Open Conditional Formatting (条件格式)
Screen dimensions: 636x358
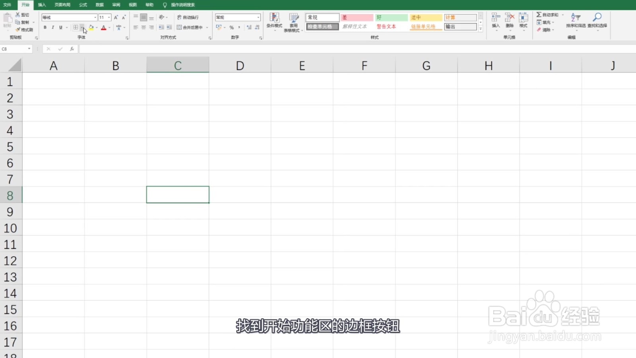tap(274, 22)
